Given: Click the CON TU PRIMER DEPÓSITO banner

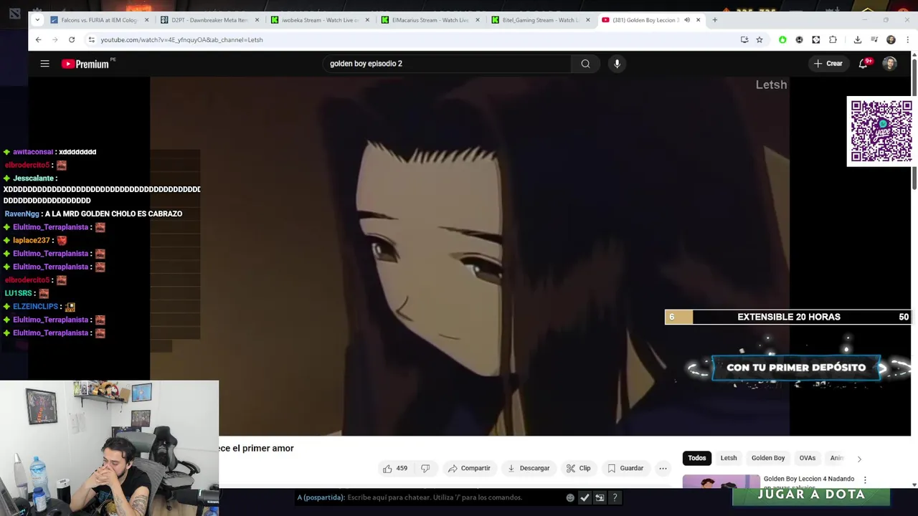Looking at the screenshot, I should pyautogui.click(x=796, y=368).
